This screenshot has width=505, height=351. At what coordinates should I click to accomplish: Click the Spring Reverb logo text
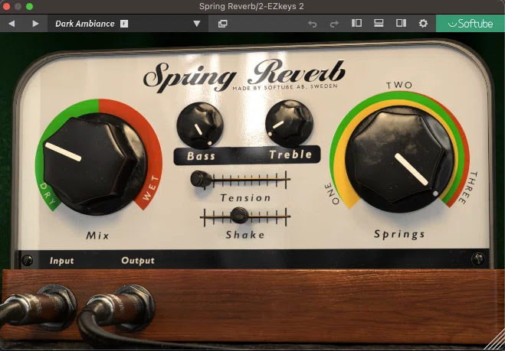pos(244,75)
